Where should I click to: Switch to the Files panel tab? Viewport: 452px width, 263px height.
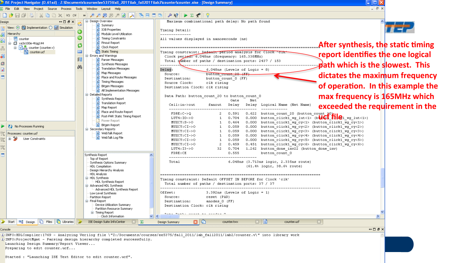point(46,222)
